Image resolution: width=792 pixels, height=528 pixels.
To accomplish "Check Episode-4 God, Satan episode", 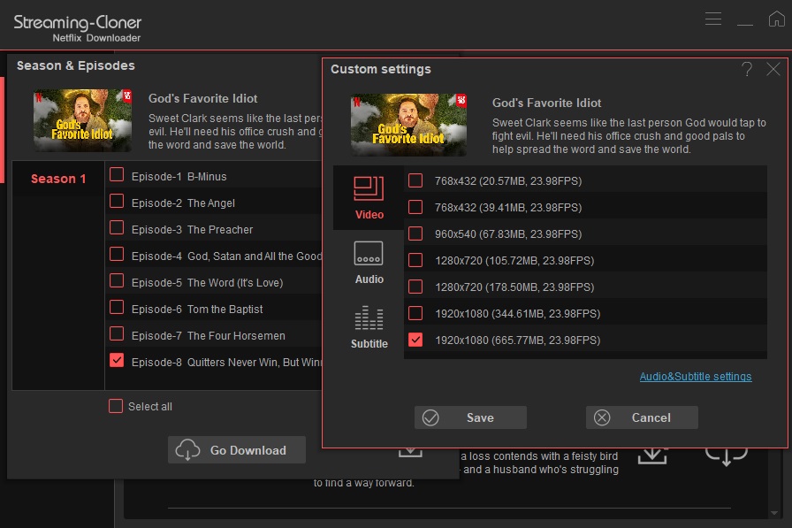I will point(117,254).
